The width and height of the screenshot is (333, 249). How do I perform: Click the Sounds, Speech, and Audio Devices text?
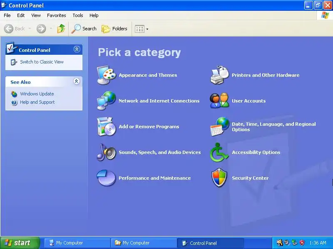pos(160,152)
